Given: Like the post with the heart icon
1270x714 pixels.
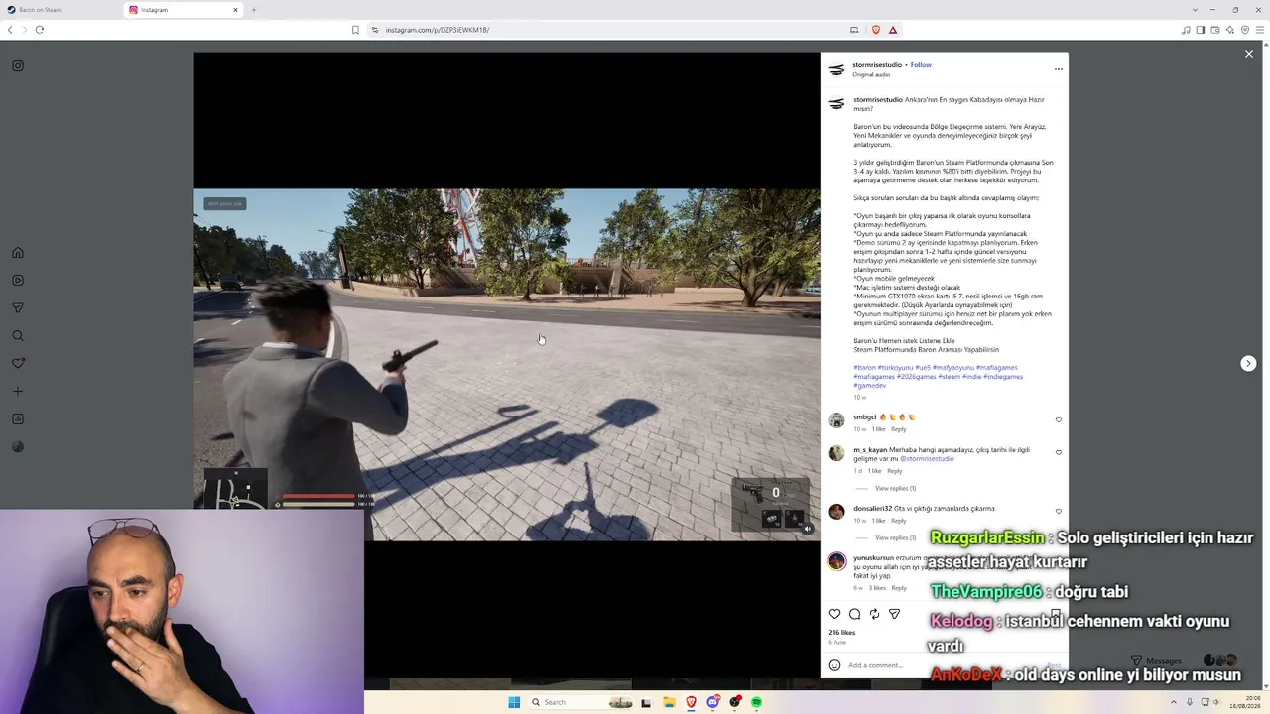Looking at the screenshot, I should [834, 614].
